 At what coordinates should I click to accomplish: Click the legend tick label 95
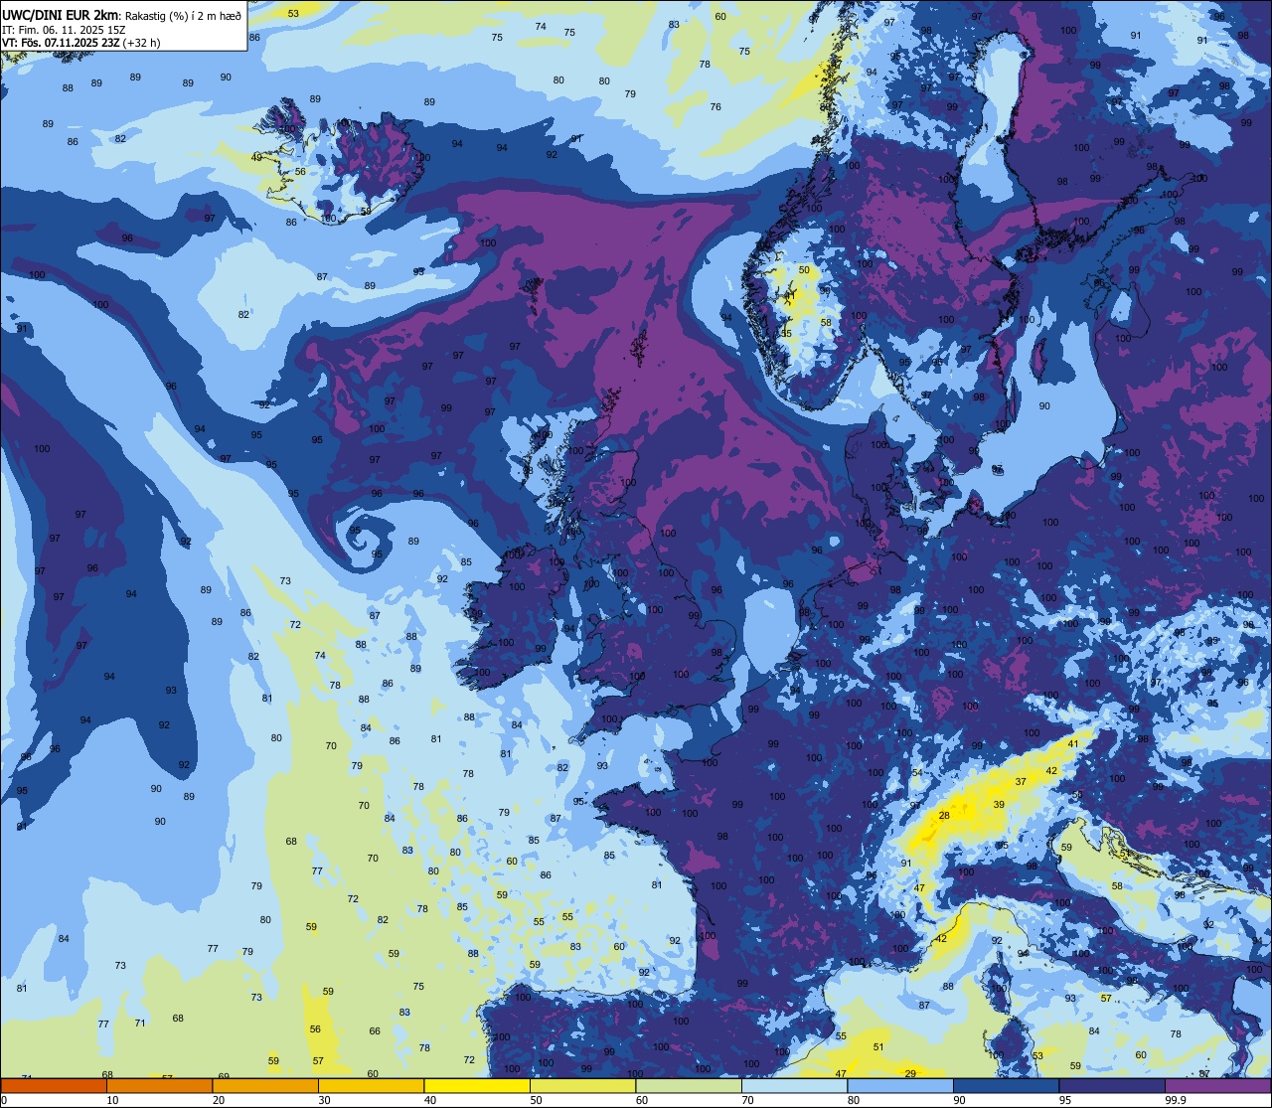coord(1065,1100)
